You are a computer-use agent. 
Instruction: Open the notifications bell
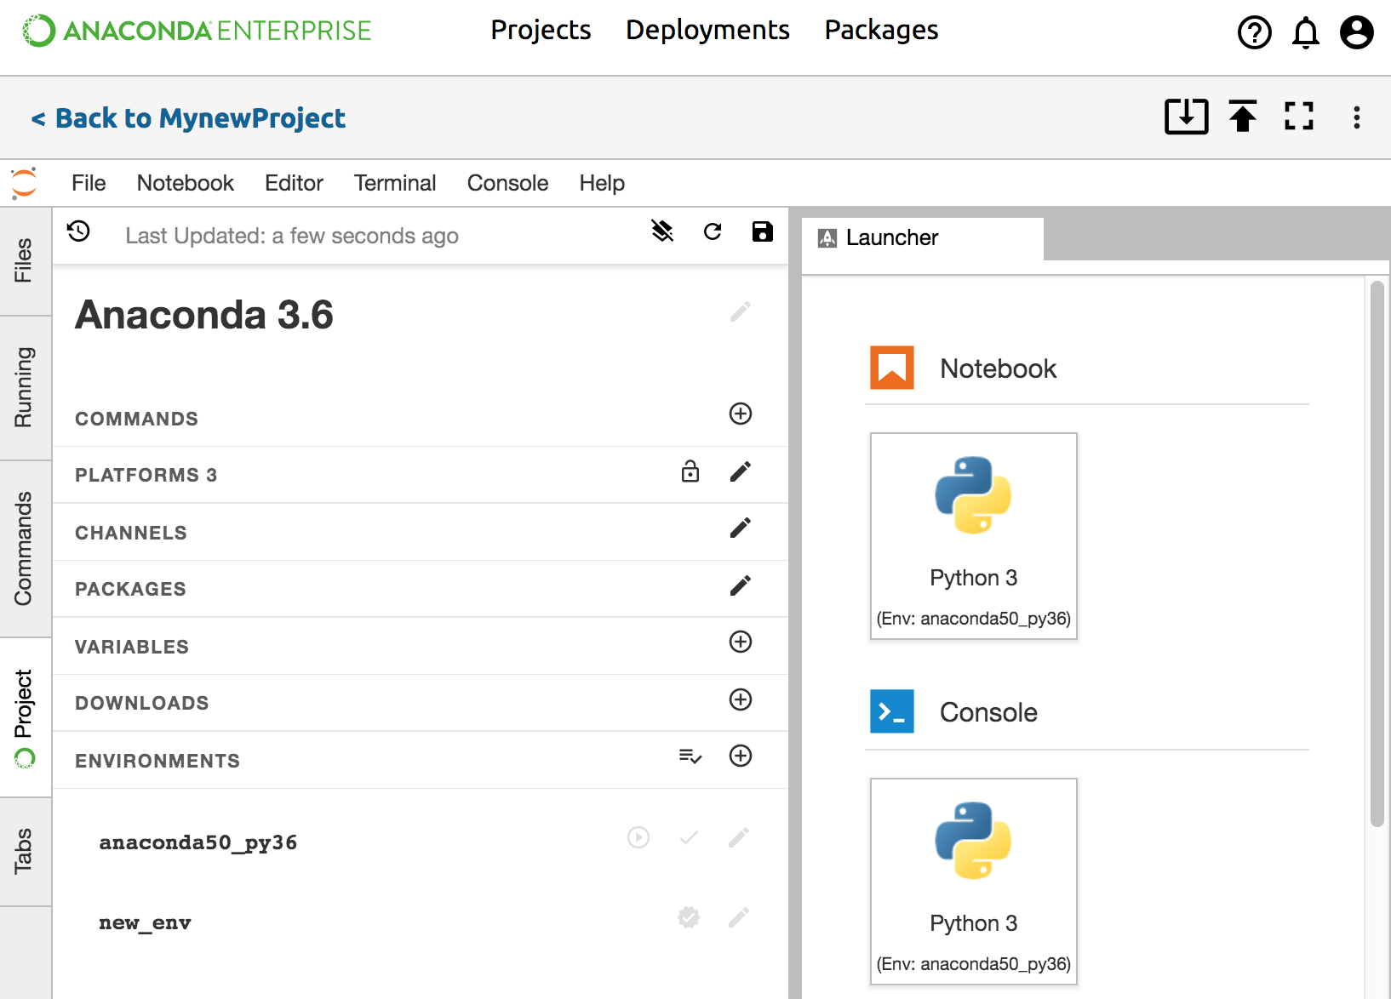pyautogui.click(x=1305, y=32)
